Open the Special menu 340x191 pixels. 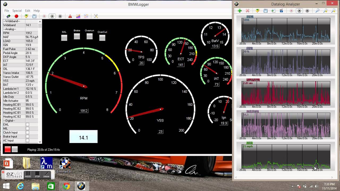click(17, 11)
